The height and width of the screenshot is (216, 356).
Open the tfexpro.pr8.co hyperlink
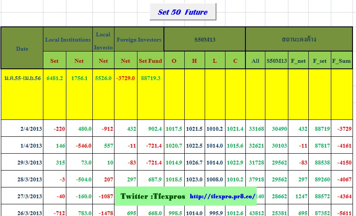(x=222, y=197)
